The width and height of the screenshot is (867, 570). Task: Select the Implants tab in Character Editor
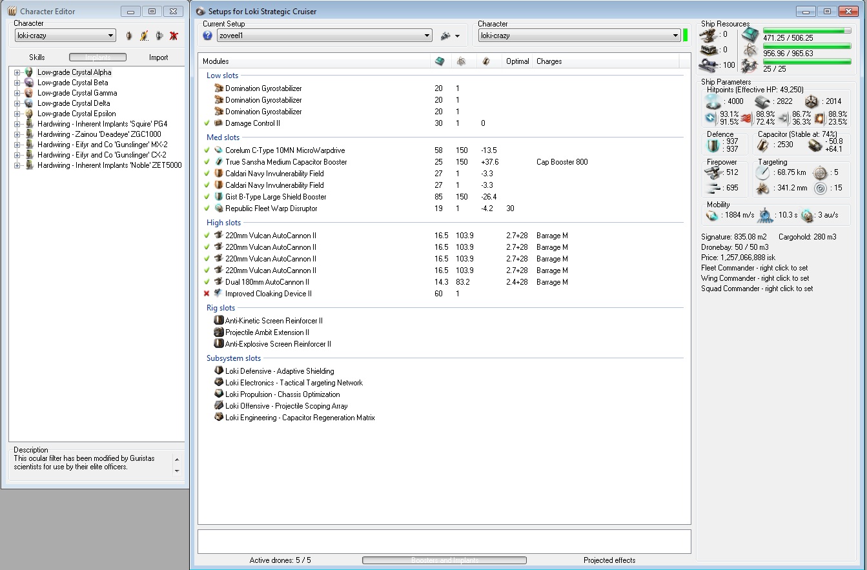(98, 57)
